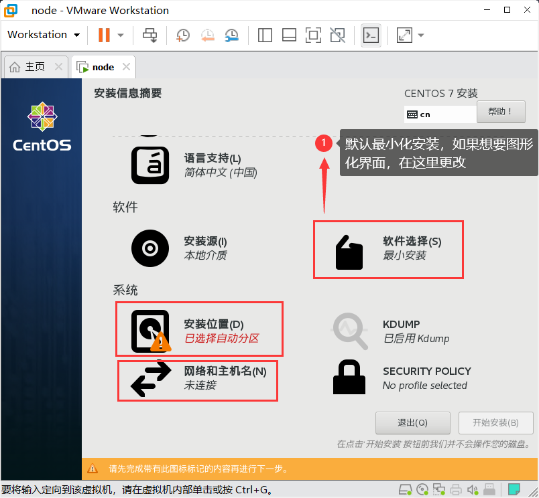This screenshot has width=539, height=498.
Task: Click the 开始安装 button
Action: coord(495,422)
